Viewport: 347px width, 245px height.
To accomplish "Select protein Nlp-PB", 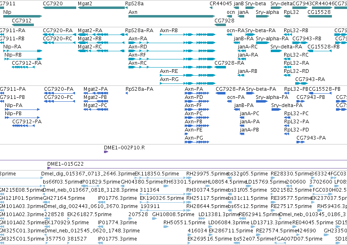I will [13, 114].
